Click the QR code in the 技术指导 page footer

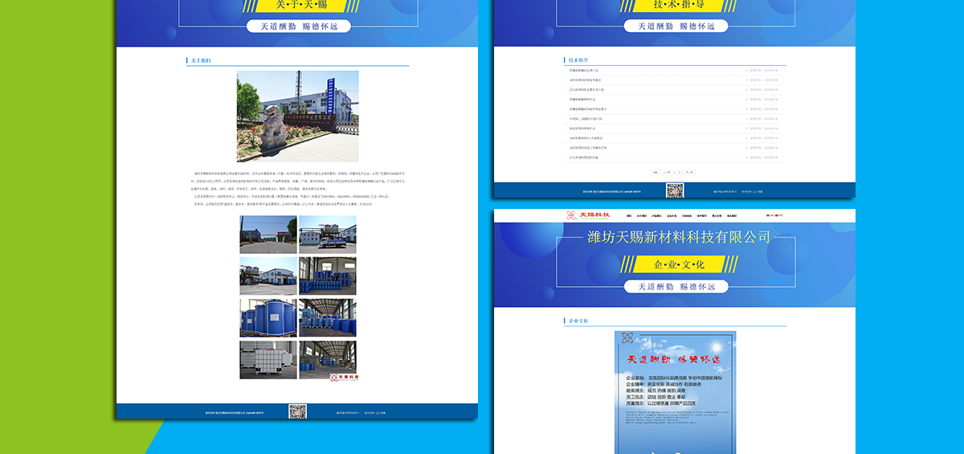point(675,190)
